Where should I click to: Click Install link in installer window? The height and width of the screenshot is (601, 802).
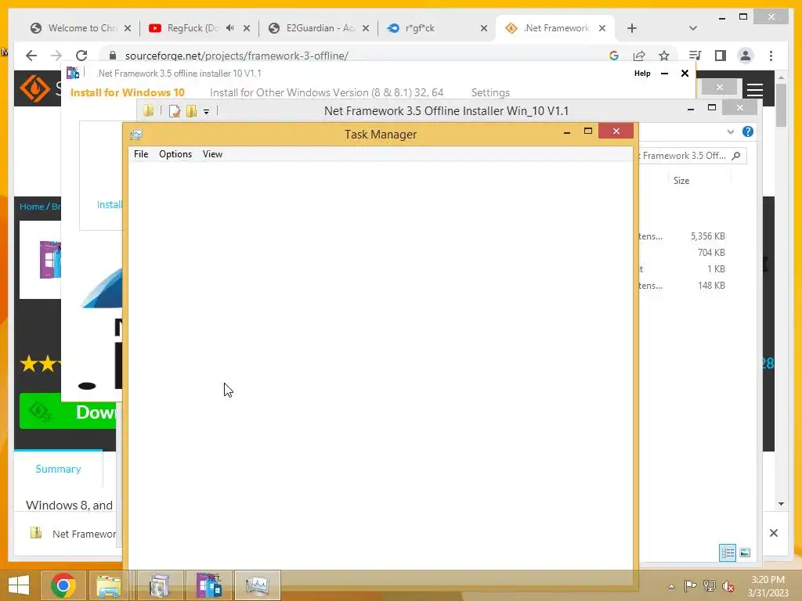click(x=110, y=204)
